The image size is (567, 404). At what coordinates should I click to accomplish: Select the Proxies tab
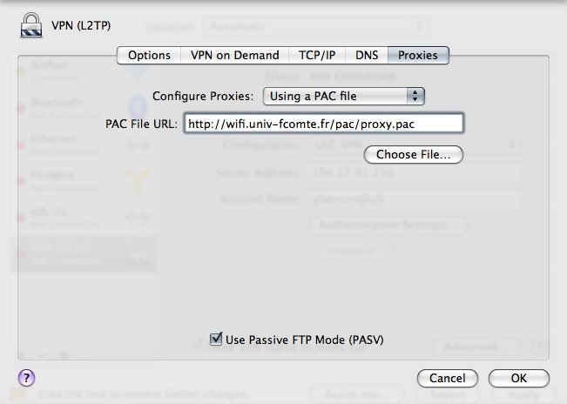pos(418,55)
